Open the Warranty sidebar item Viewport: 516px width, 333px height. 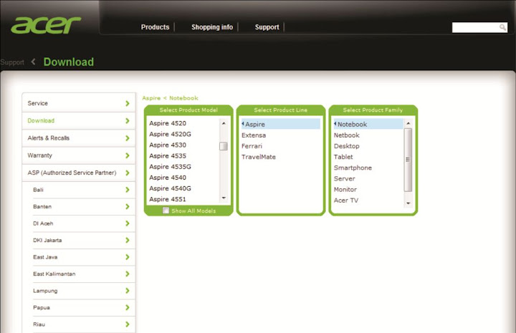[x=79, y=155]
